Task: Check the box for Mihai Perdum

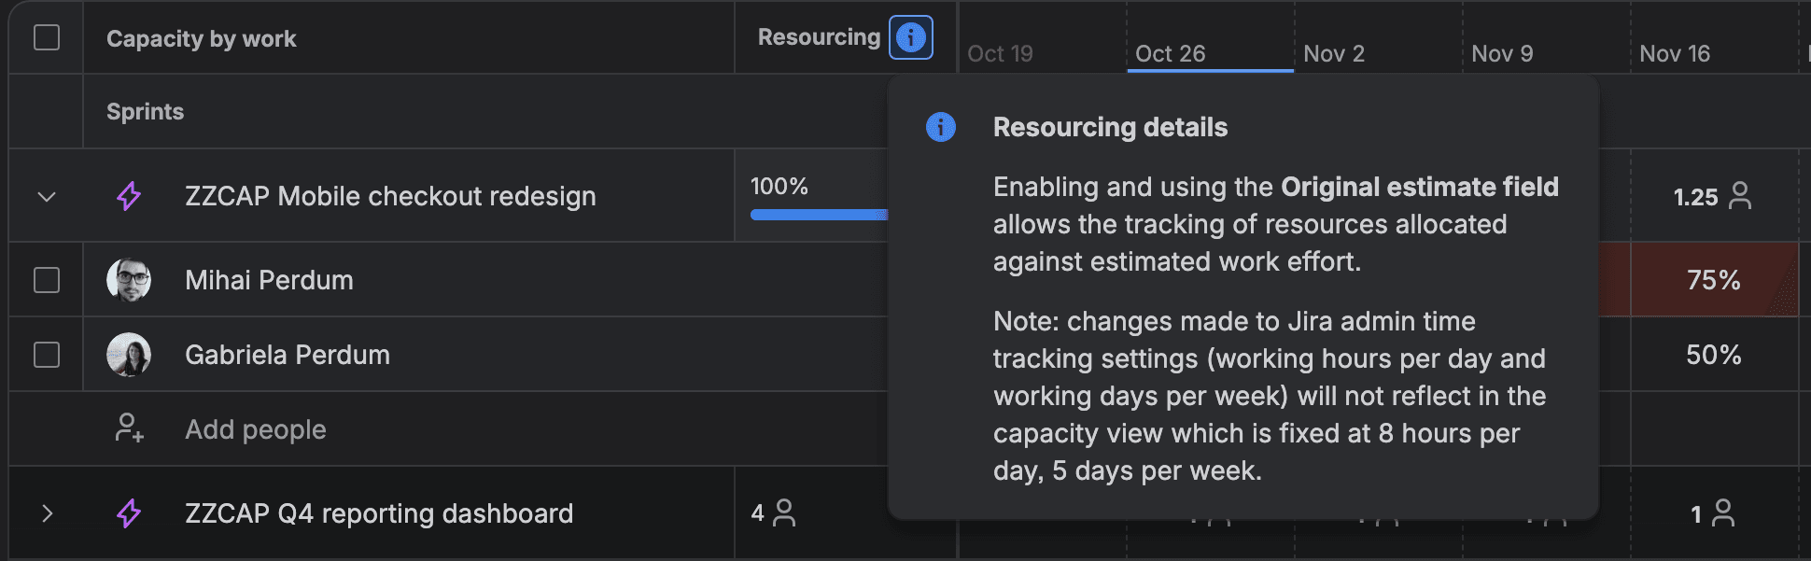Action: point(47,280)
